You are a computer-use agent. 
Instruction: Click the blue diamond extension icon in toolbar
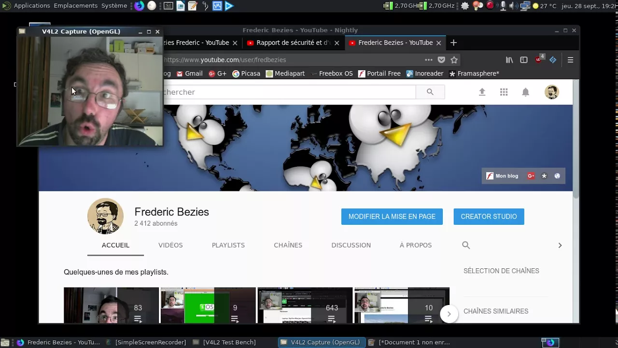pyautogui.click(x=553, y=60)
